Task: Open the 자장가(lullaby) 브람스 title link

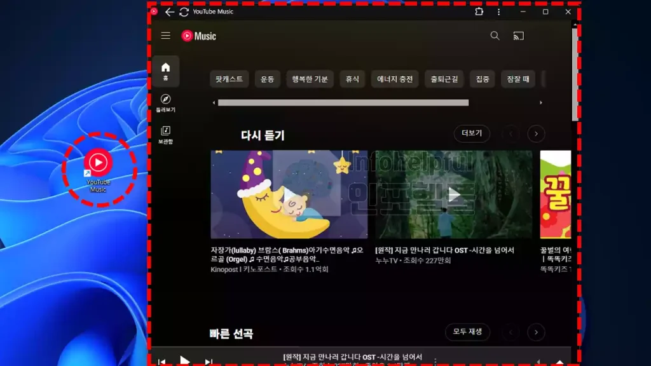Action: pyautogui.click(x=287, y=254)
